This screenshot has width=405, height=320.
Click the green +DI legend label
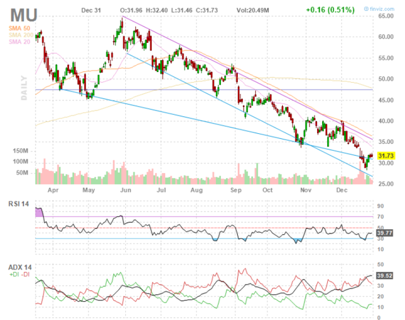14,275
